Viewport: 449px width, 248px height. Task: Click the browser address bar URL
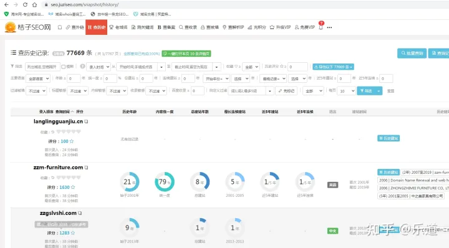(85, 5)
